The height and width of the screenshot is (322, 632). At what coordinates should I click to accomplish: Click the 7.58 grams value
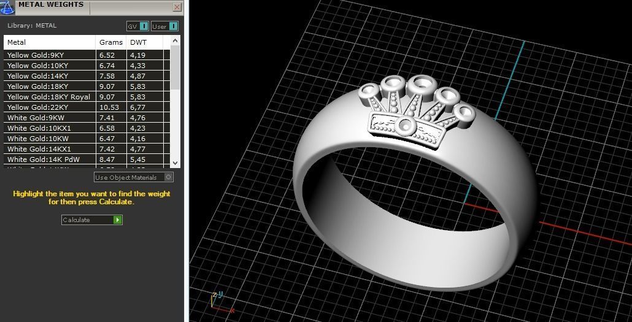click(x=107, y=76)
